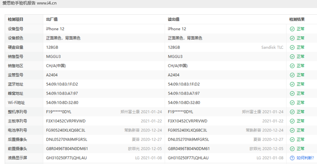
Task: Click the green check icon in 整机序列号 row
Action: click(292, 112)
